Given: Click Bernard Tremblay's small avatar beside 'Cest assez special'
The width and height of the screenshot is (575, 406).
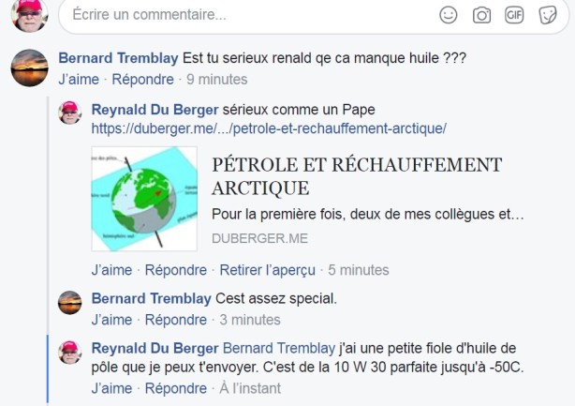Looking at the screenshot, I should tap(70, 303).
